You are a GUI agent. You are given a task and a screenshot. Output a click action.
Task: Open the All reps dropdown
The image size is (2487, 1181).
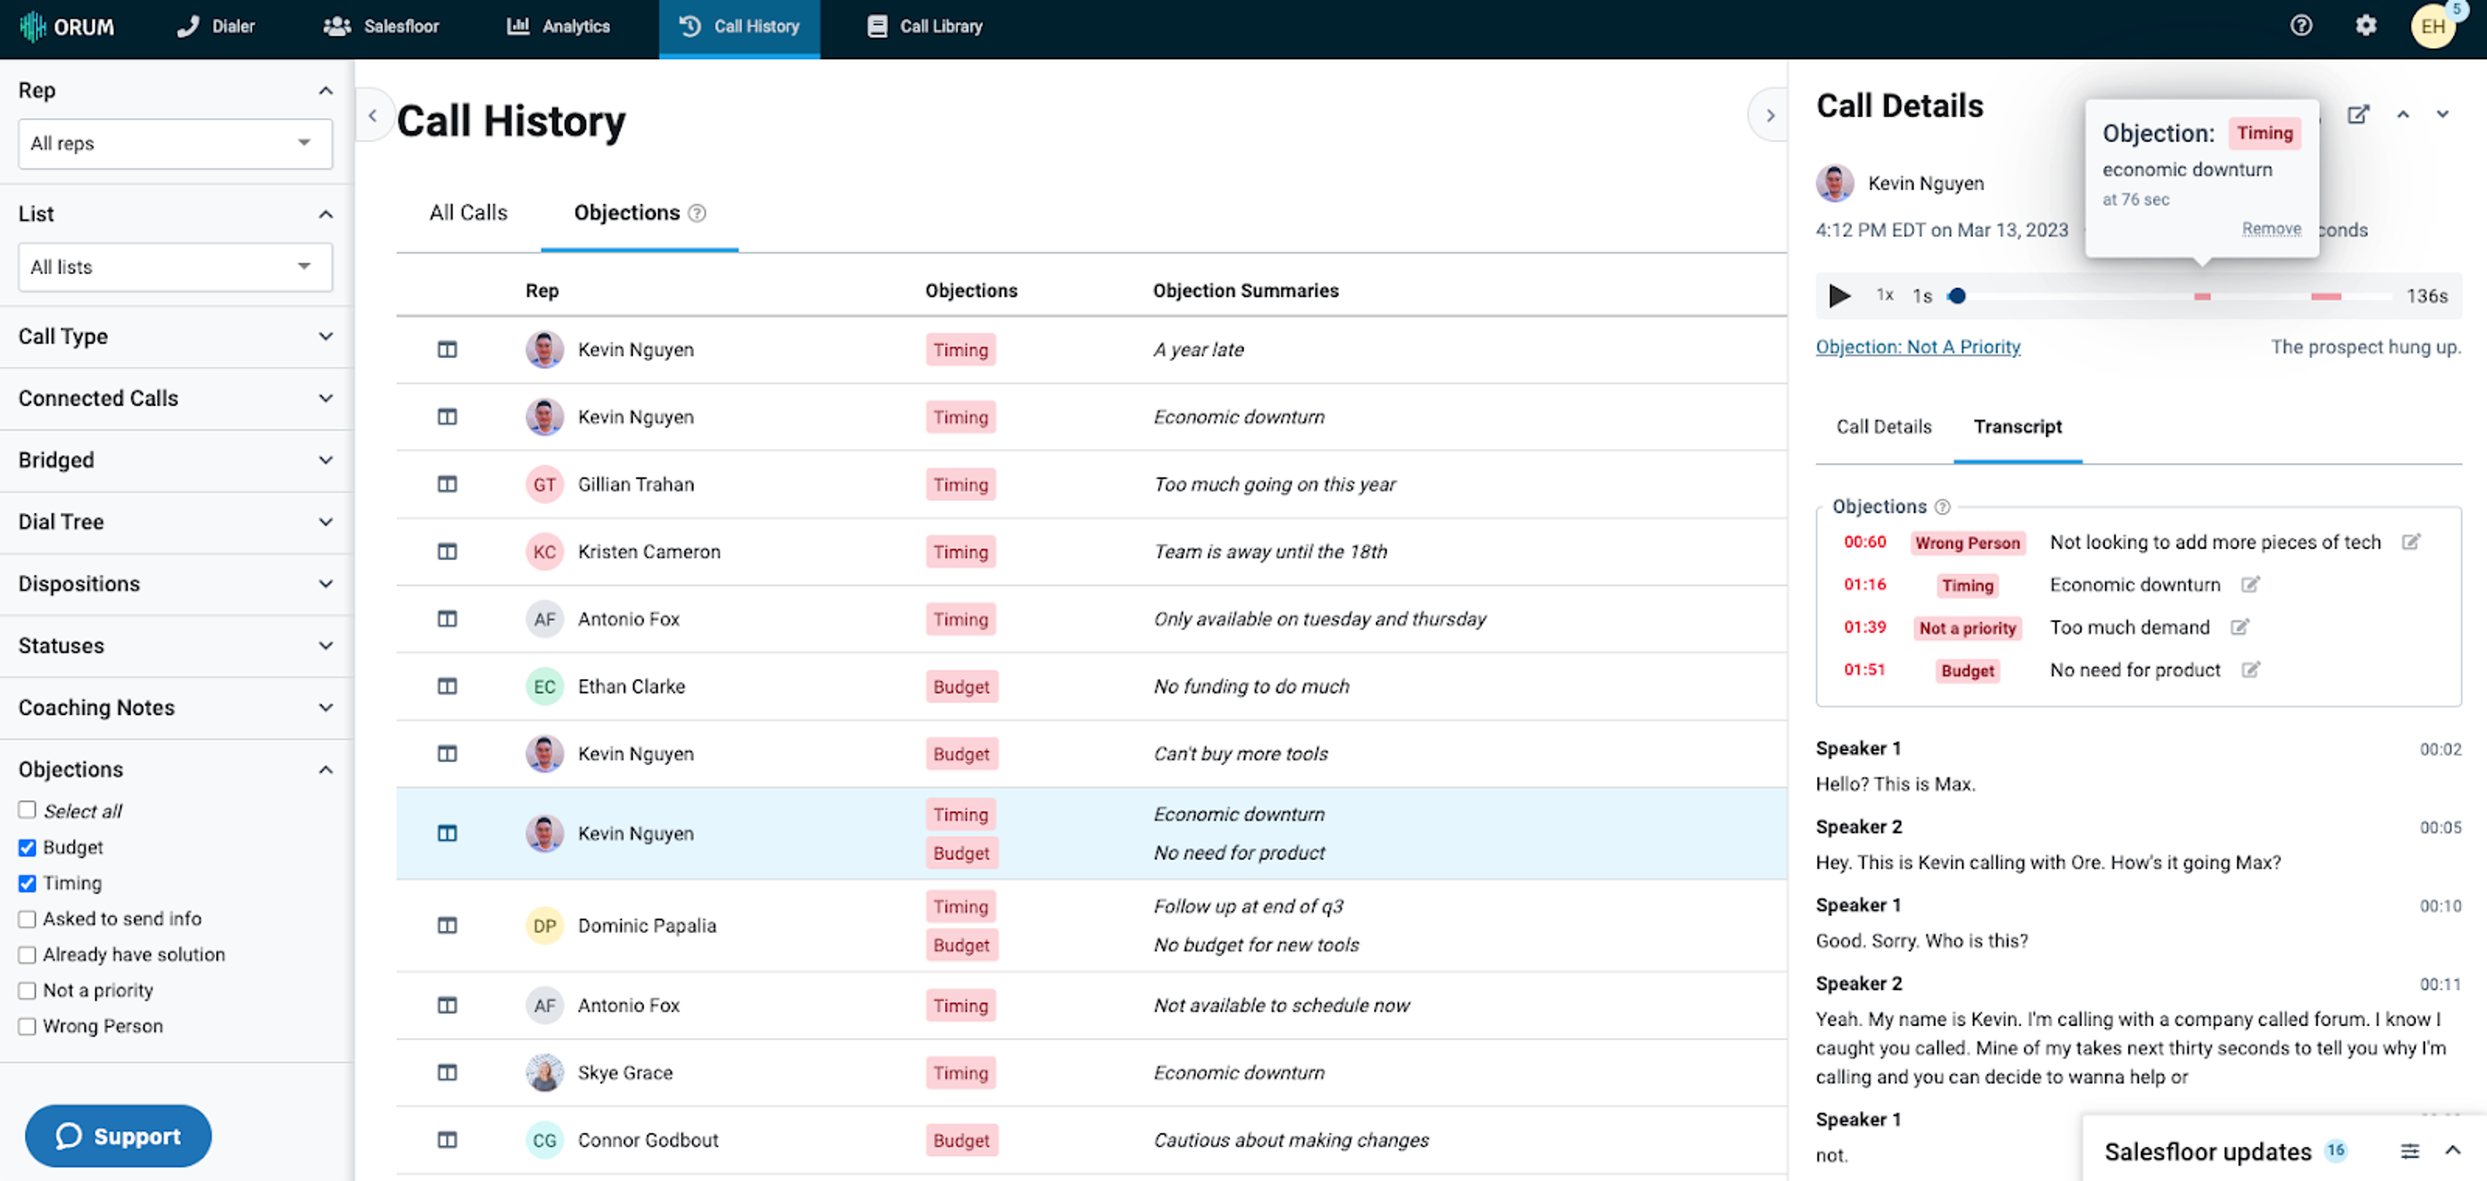[175, 144]
